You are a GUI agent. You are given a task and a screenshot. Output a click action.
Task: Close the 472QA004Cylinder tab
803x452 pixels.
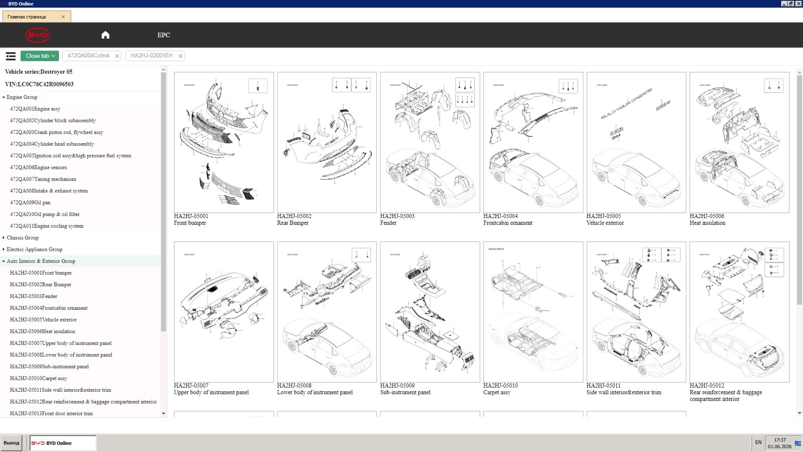click(117, 56)
